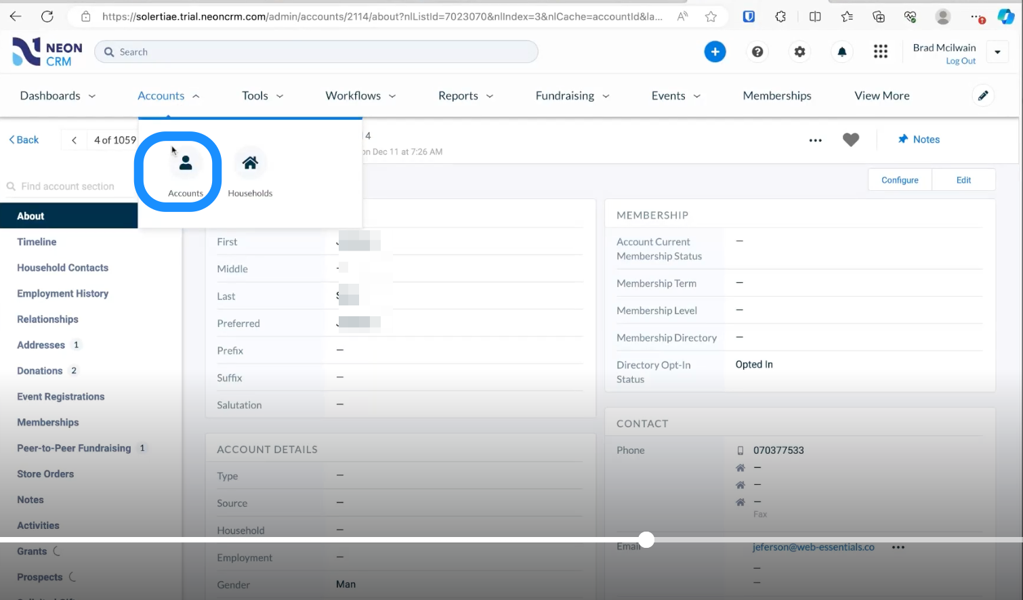Open Employment History section
This screenshot has width=1023, height=600.
click(62, 293)
